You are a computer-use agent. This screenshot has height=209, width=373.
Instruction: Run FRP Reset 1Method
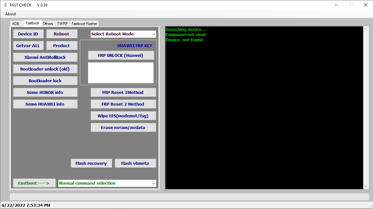click(x=123, y=92)
